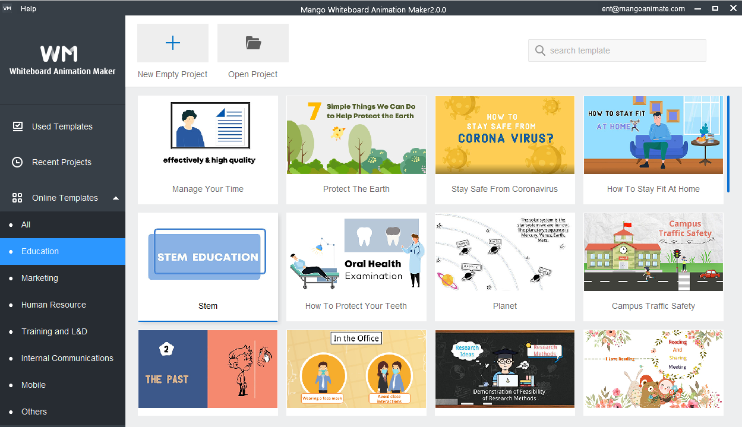Click the account email ent@mangoanimate.com
Viewport: 742px width, 427px height.
coord(643,9)
